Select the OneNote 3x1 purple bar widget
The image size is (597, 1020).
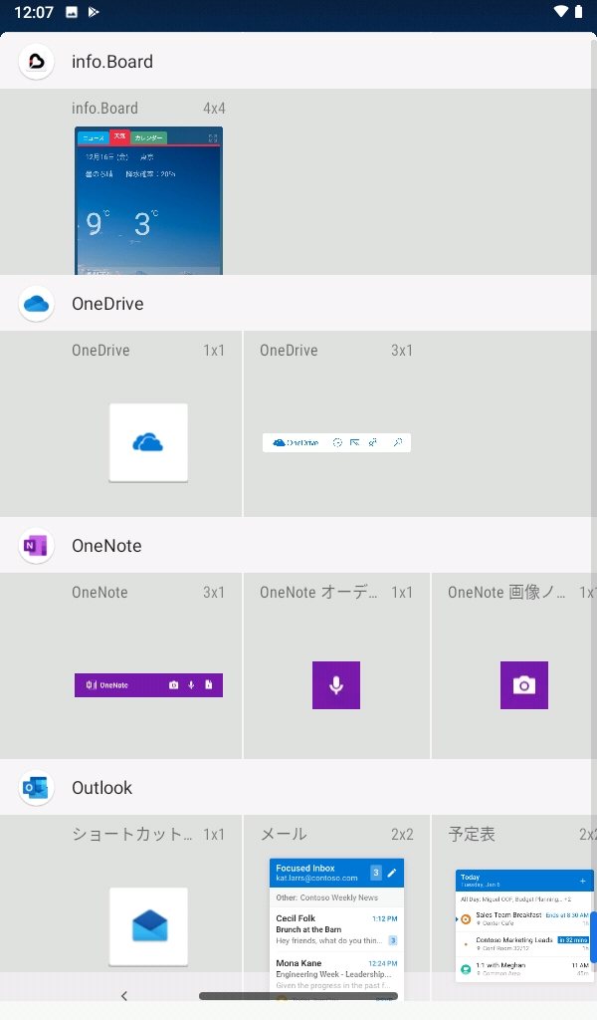149,685
